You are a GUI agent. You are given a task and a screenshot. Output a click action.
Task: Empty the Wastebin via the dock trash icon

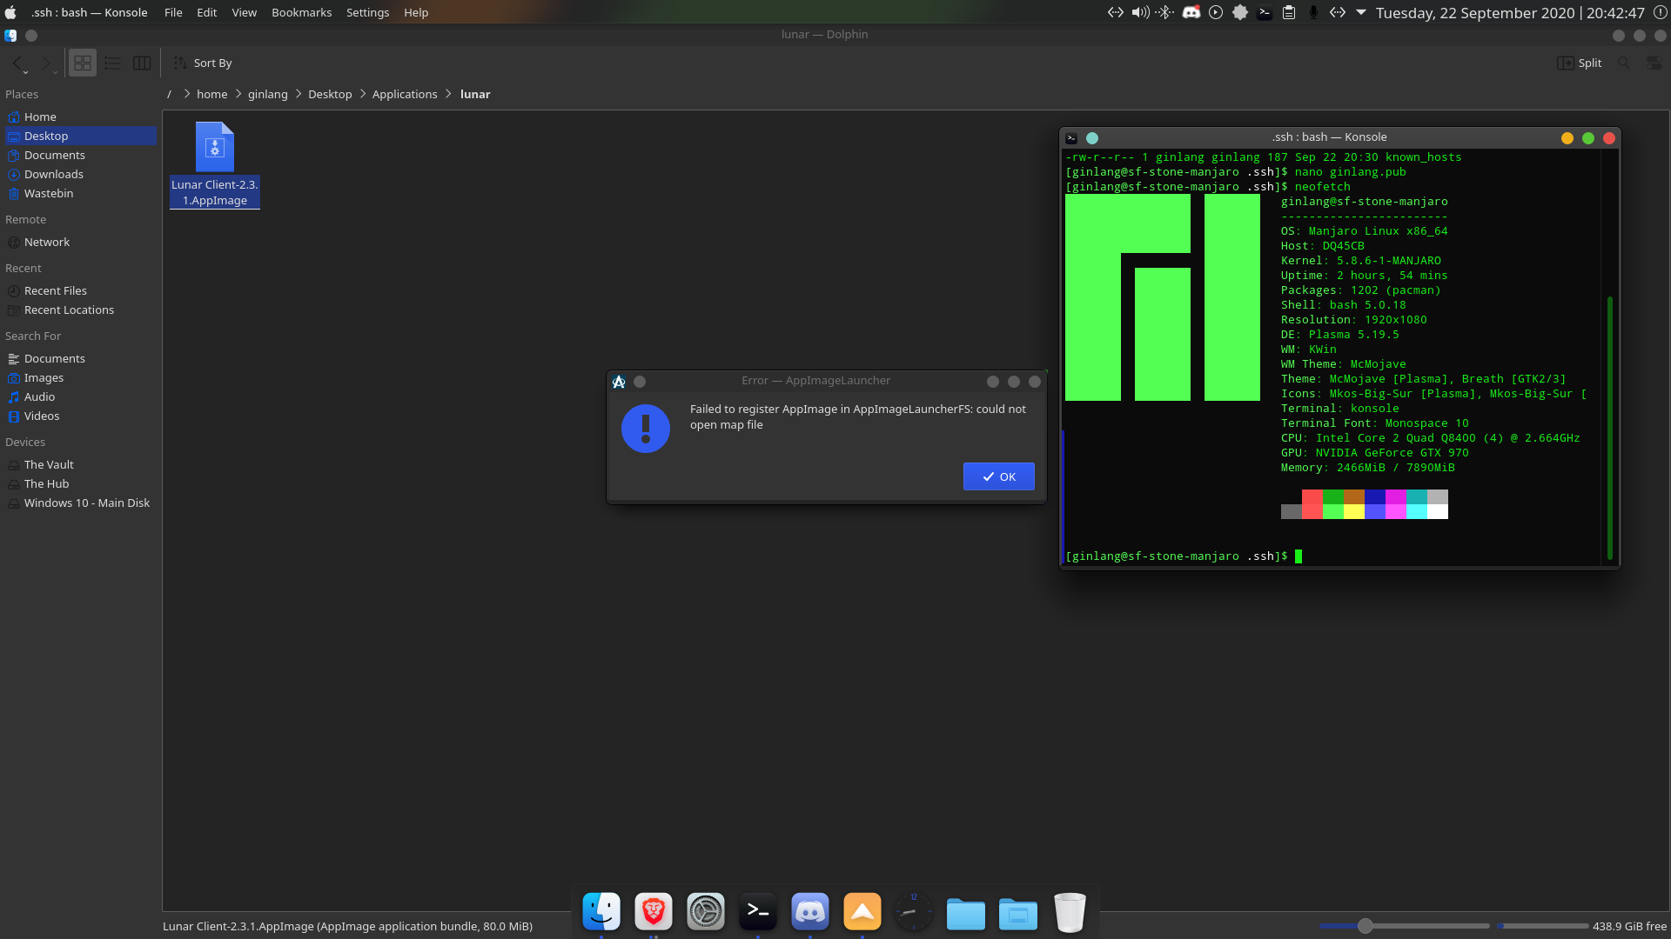pyautogui.click(x=1070, y=912)
